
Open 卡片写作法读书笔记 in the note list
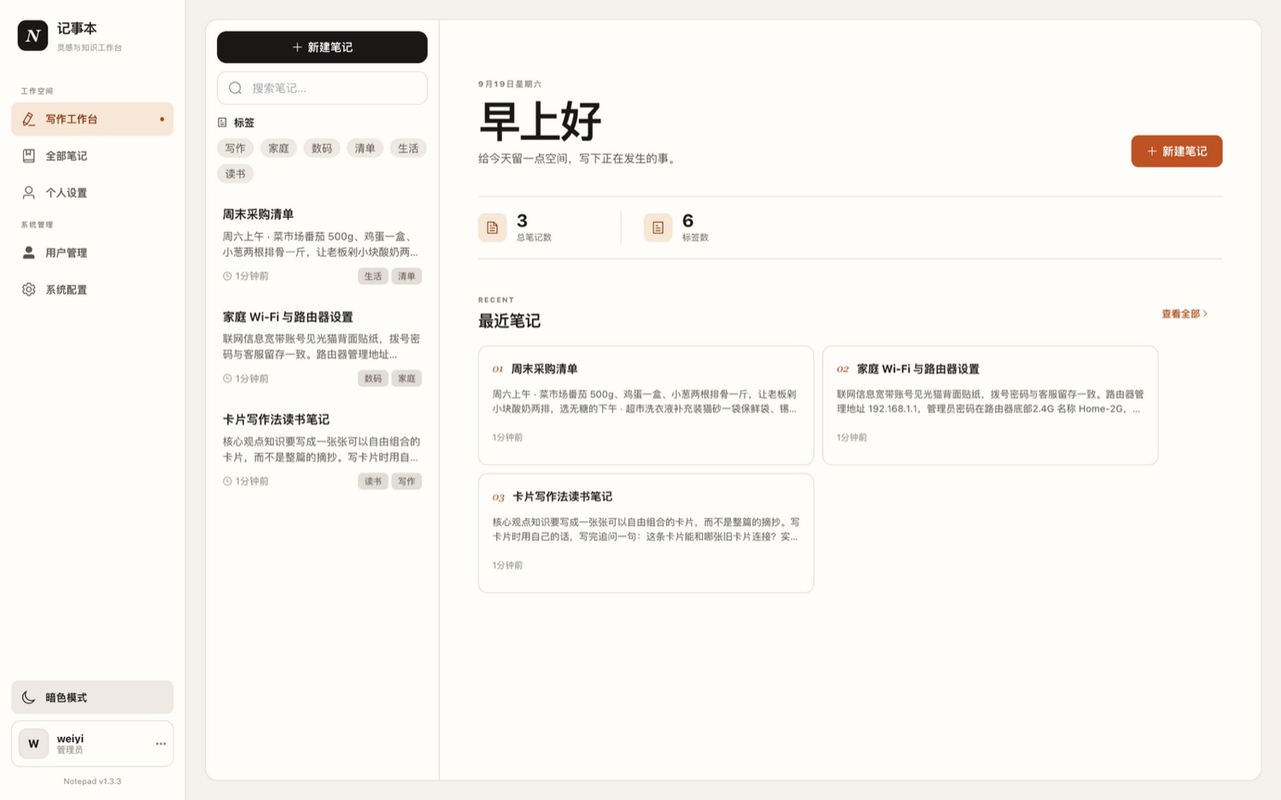[322, 449]
